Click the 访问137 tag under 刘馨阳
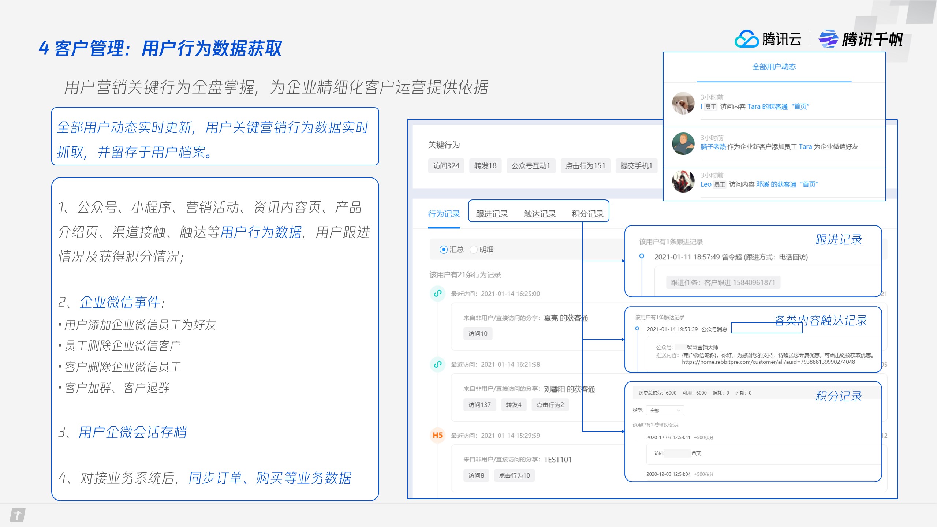The width and height of the screenshot is (937, 527). coord(479,405)
